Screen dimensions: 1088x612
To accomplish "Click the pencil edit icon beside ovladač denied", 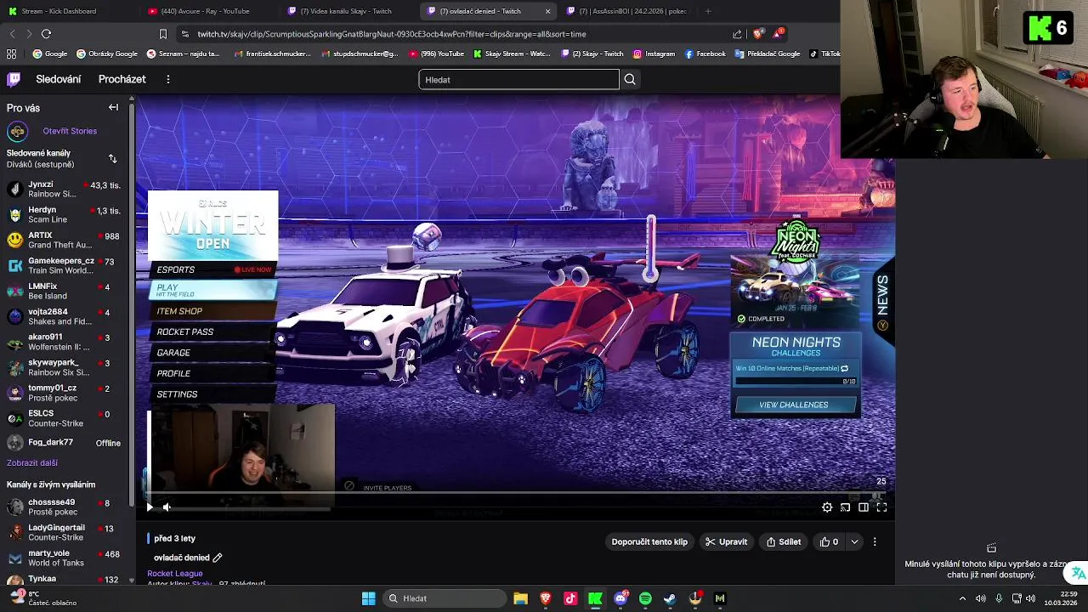I will click(218, 558).
